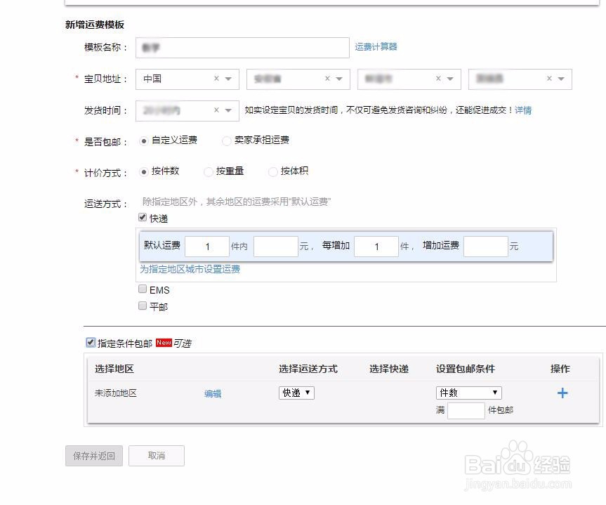Image resolution: width=606 pixels, height=505 pixels.
Task: Click 编辑 to edit the shipping regions
Action: pyautogui.click(x=212, y=394)
